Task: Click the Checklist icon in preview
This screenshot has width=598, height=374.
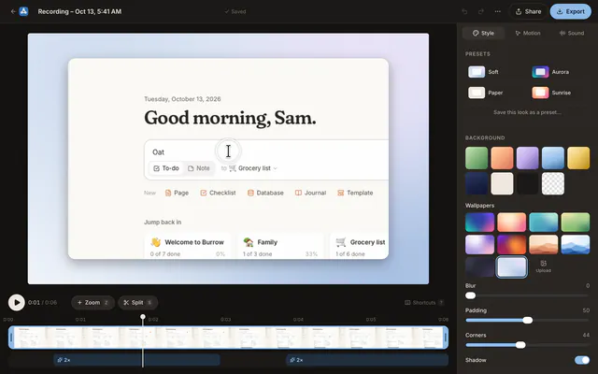Action: tap(204, 193)
